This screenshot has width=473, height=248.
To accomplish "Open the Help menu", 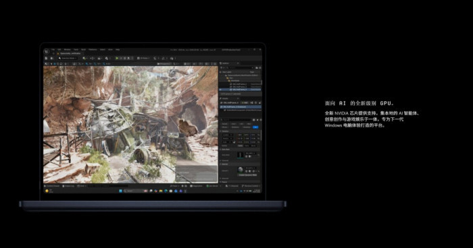I will coord(118,50).
